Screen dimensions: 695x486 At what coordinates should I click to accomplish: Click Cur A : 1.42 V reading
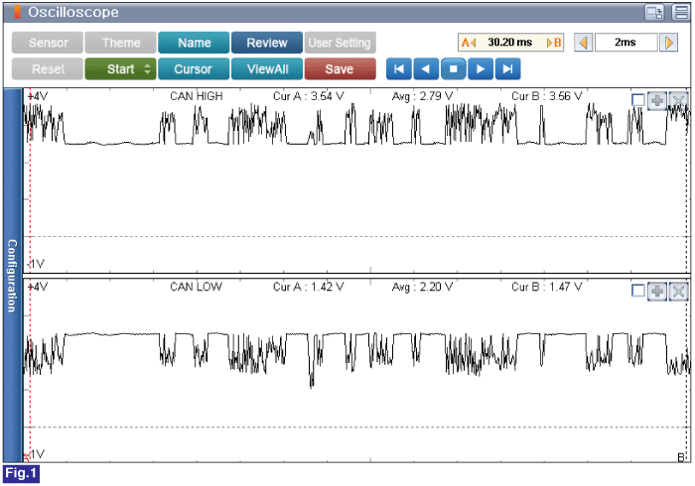(x=309, y=287)
